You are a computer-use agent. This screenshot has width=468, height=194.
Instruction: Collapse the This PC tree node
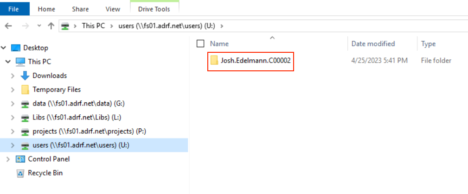[x=8, y=62]
